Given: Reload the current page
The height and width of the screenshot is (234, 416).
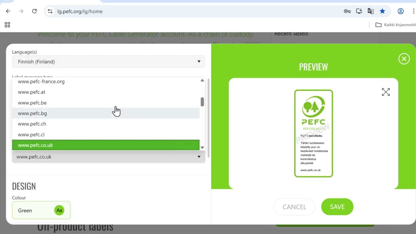Looking at the screenshot, I should 34,11.
